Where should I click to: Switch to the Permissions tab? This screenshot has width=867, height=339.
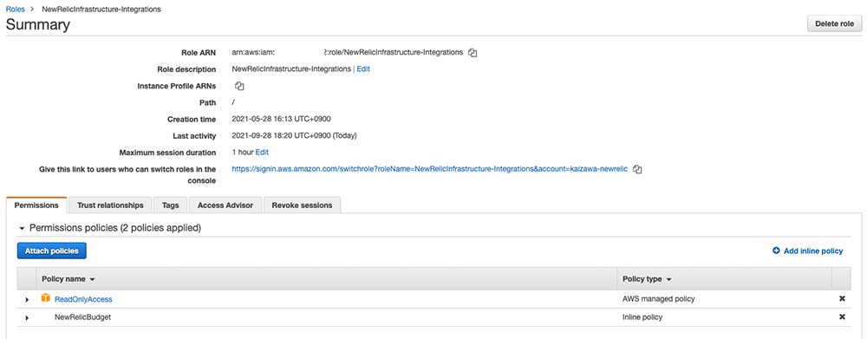36,205
